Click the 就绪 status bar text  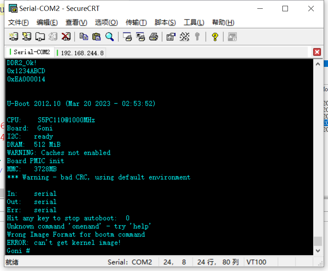point(12,262)
